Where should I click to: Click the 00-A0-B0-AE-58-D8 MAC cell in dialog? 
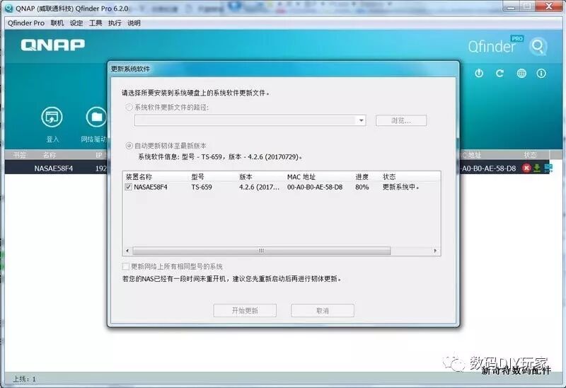click(x=315, y=187)
